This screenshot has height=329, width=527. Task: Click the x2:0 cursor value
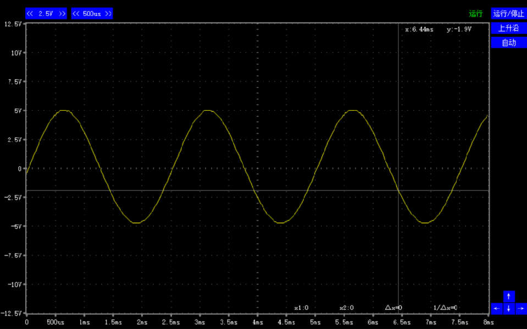(347, 308)
